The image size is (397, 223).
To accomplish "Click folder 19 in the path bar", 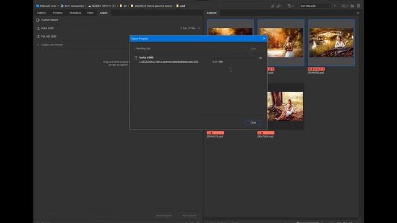I will click(125, 6).
